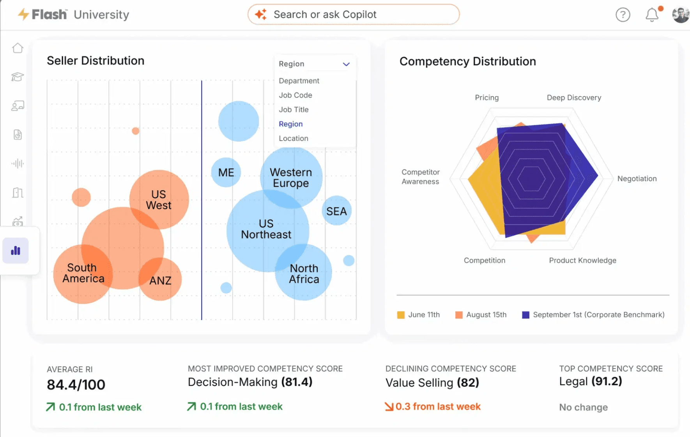This screenshot has width=690, height=437.
Task: Choose Department from the dropdown list
Action: [299, 81]
